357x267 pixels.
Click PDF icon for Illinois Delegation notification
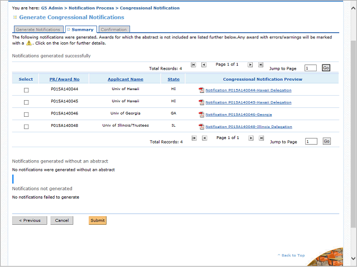coord(201,127)
